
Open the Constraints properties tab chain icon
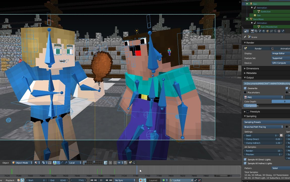click(271, 31)
